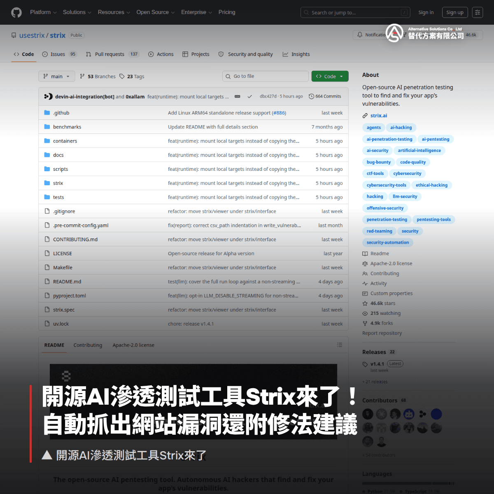This screenshot has width=494, height=494.
Task: Open the Pull requests tab
Action: tap(113, 54)
